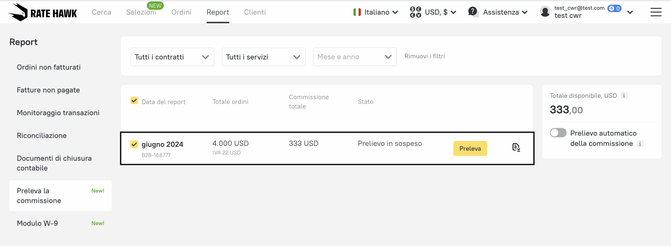Expand the Tutti i contratti dropdown

tap(172, 57)
